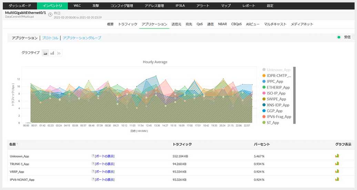Open the 昨日 time period selector
357x190 pixels.
[57, 13]
